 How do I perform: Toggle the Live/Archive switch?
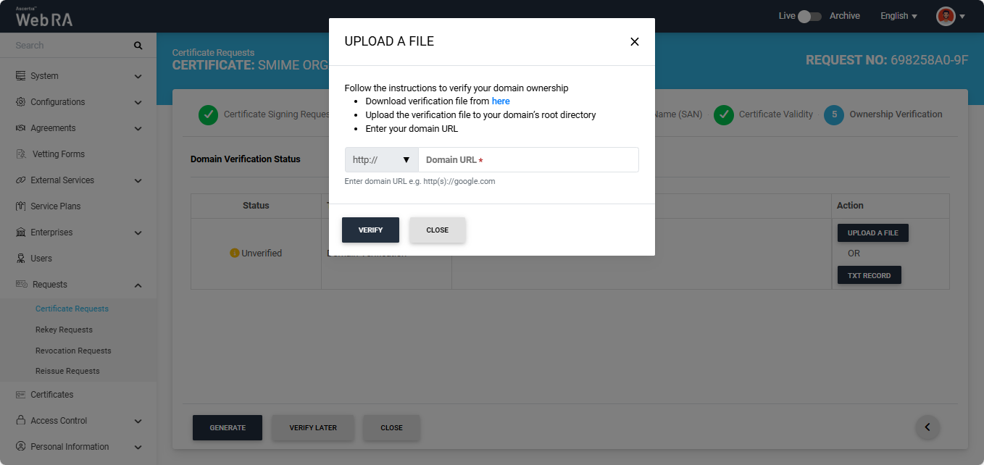pos(809,16)
